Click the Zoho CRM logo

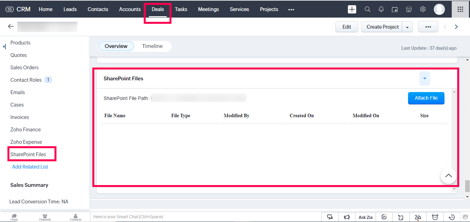click(x=18, y=9)
